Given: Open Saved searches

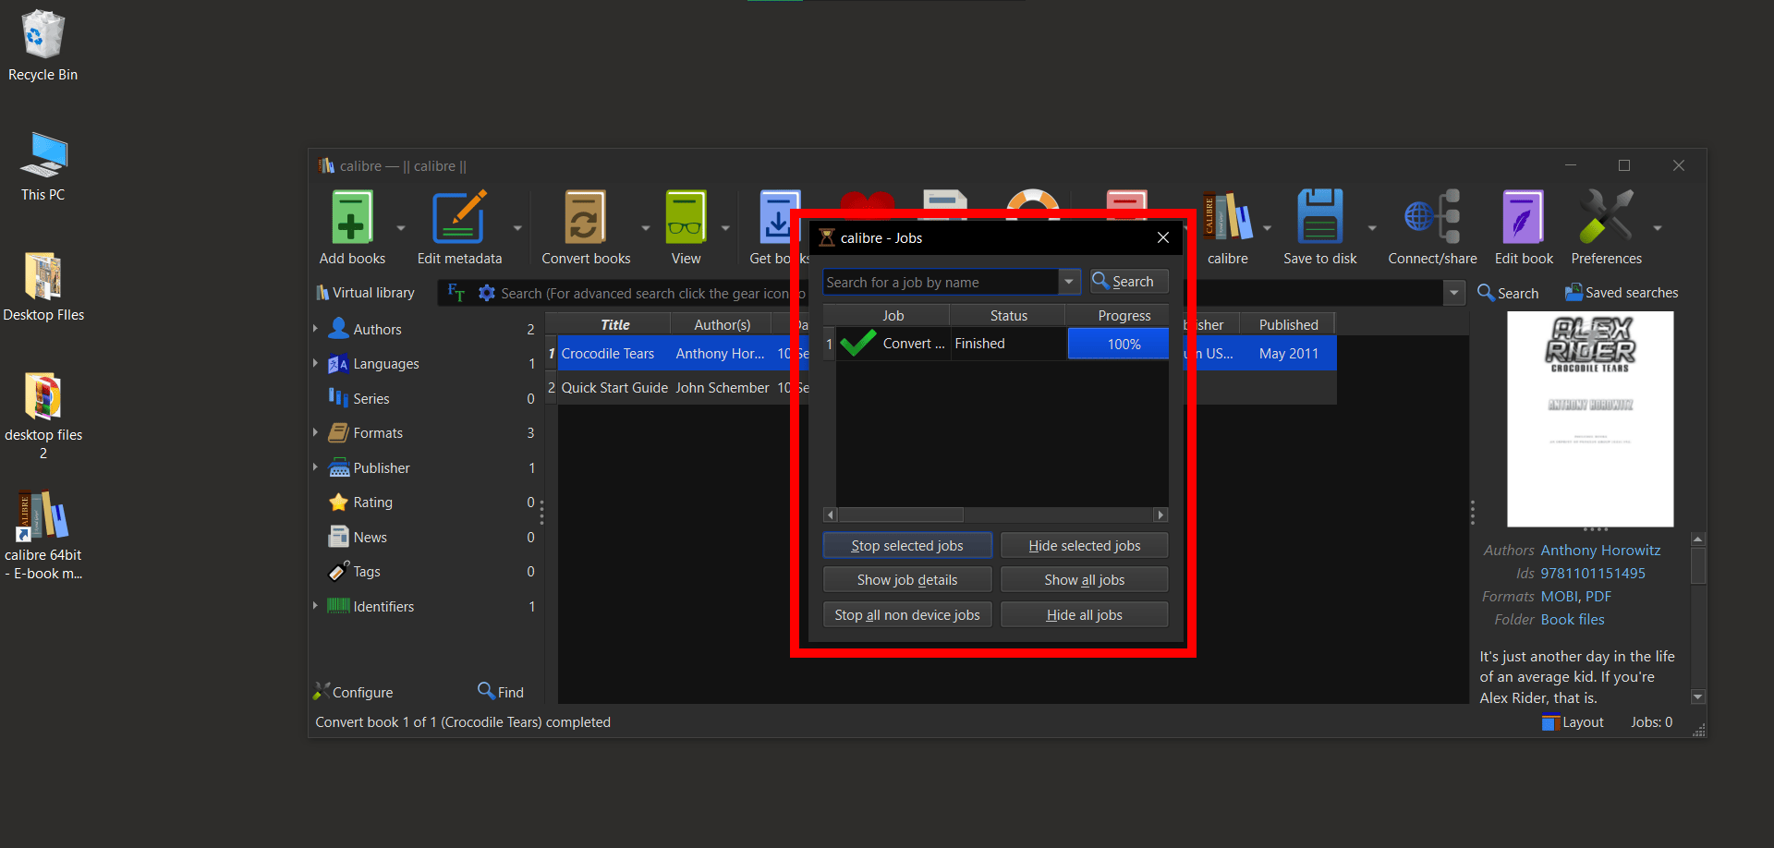Looking at the screenshot, I should [1620, 292].
